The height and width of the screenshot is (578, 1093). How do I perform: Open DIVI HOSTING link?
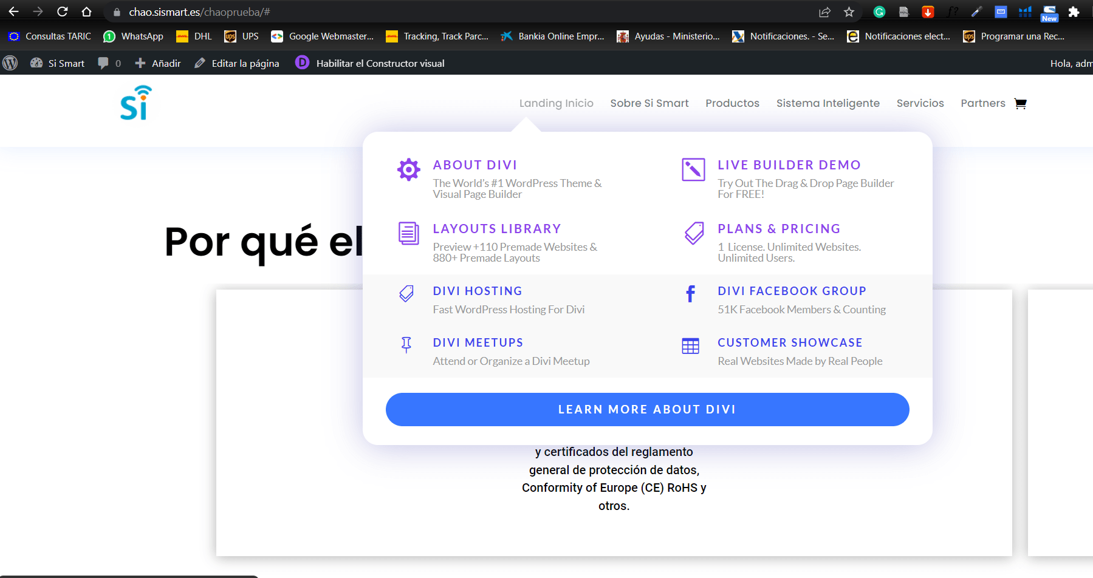pos(478,291)
